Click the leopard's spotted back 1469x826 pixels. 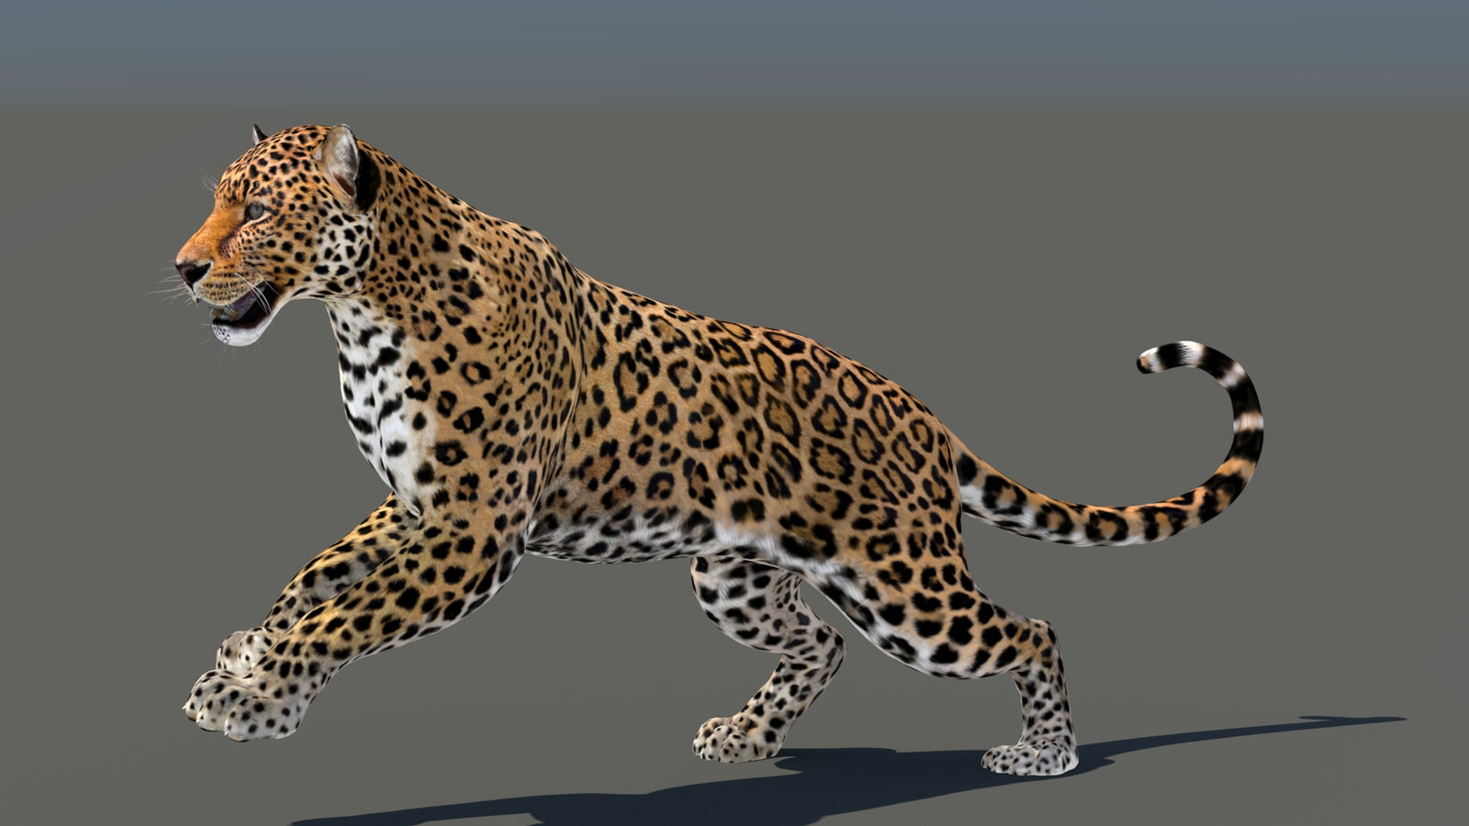click(734, 367)
